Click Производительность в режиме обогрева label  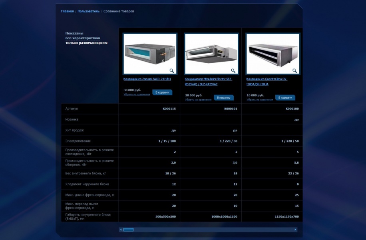click(x=90, y=163)
